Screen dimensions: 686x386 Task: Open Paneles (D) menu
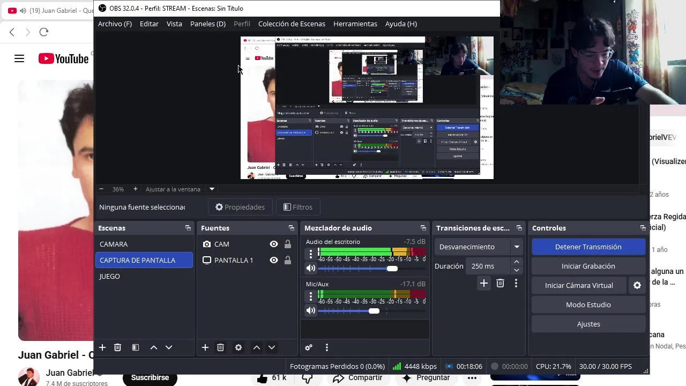(208, 24)
